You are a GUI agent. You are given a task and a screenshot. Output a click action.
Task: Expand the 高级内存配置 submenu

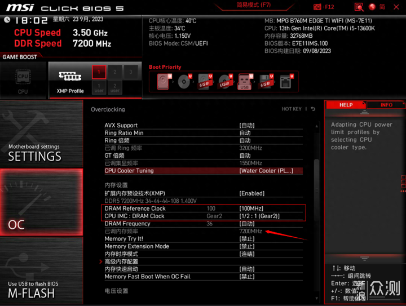tap(121, 261)
